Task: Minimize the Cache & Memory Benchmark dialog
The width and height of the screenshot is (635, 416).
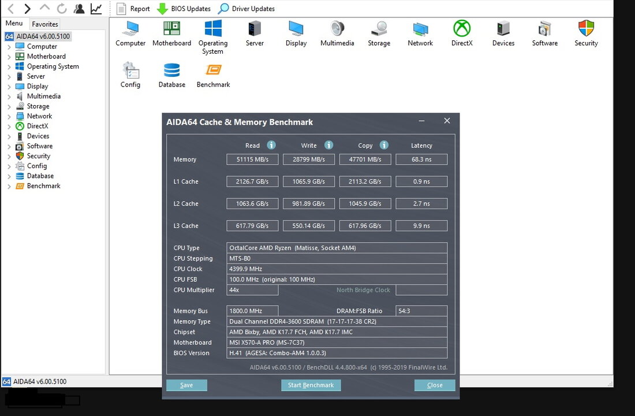Action: [421, 121]
